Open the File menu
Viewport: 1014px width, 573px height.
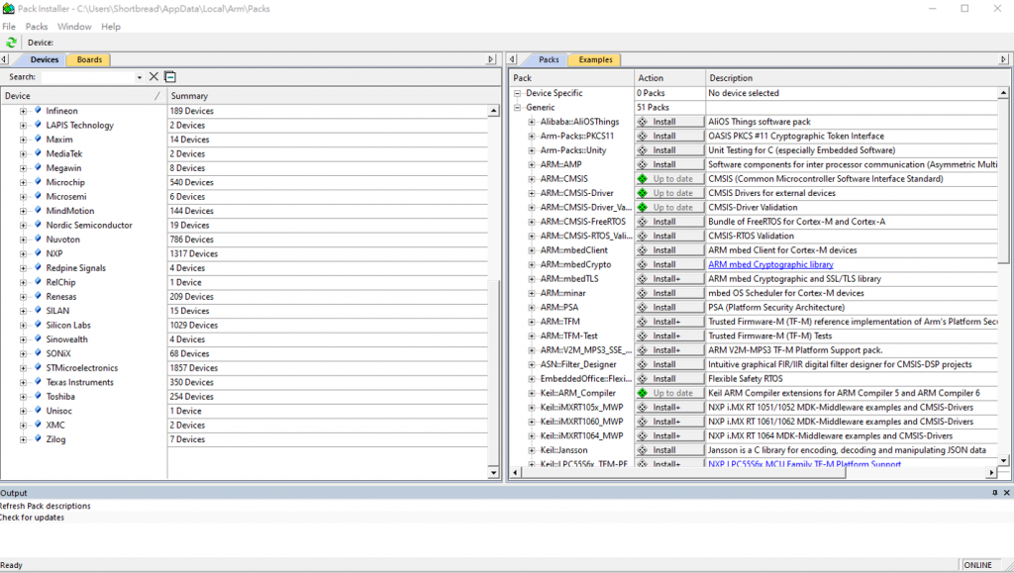pos(9,27)
